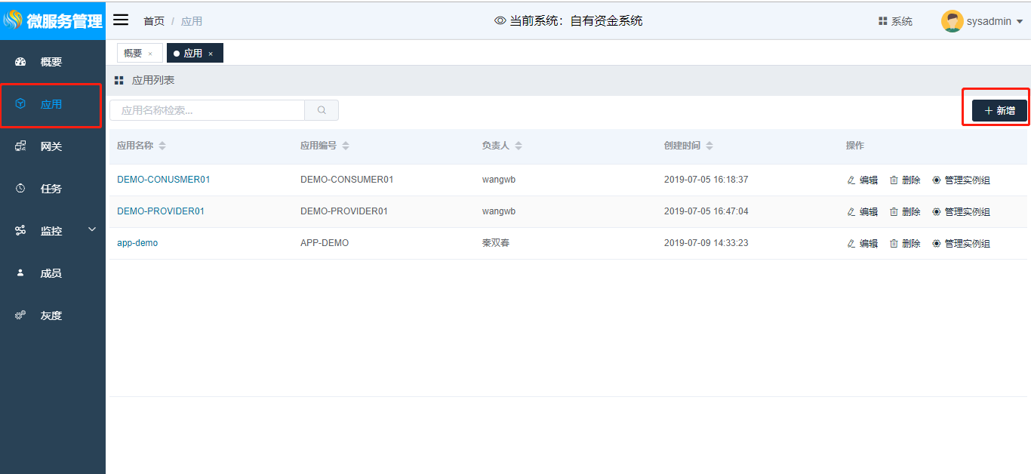Open the sysadmin user dropdown
Screen dimensions: 1031x474
point(982,21)
